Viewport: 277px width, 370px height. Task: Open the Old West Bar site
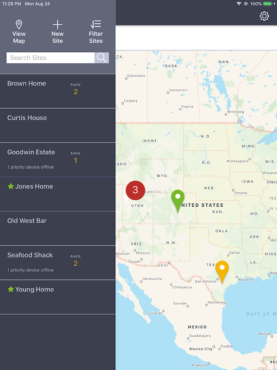[x=57, y=228]
